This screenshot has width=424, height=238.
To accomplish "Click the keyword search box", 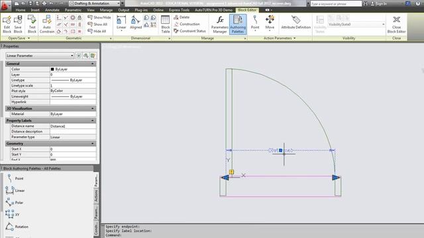I will [x=336, y=3].
